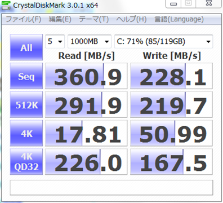The image size is (223, 203).
Task: Close the CrystalDiskMark window
Action: [209, 3]
